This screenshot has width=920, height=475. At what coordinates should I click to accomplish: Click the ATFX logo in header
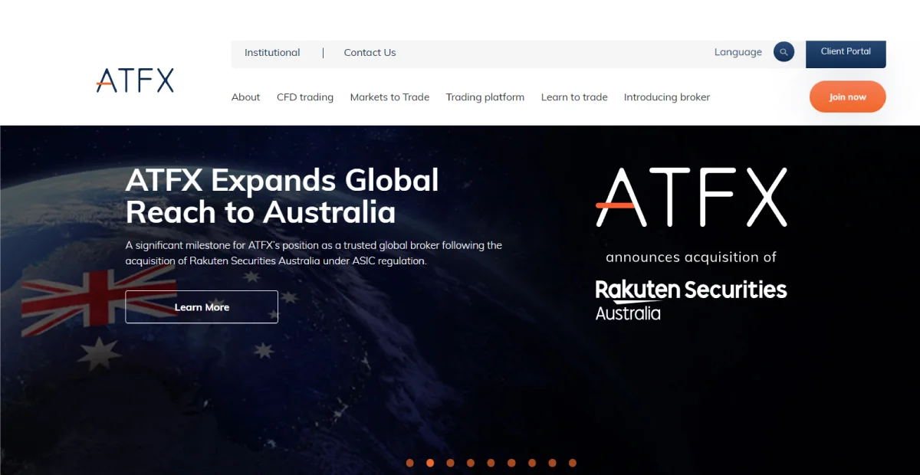tap(135, 80)
